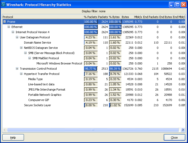Select the Ethernet row label
The width and height of the screenshot is (188, 143).
pos(17,27)
